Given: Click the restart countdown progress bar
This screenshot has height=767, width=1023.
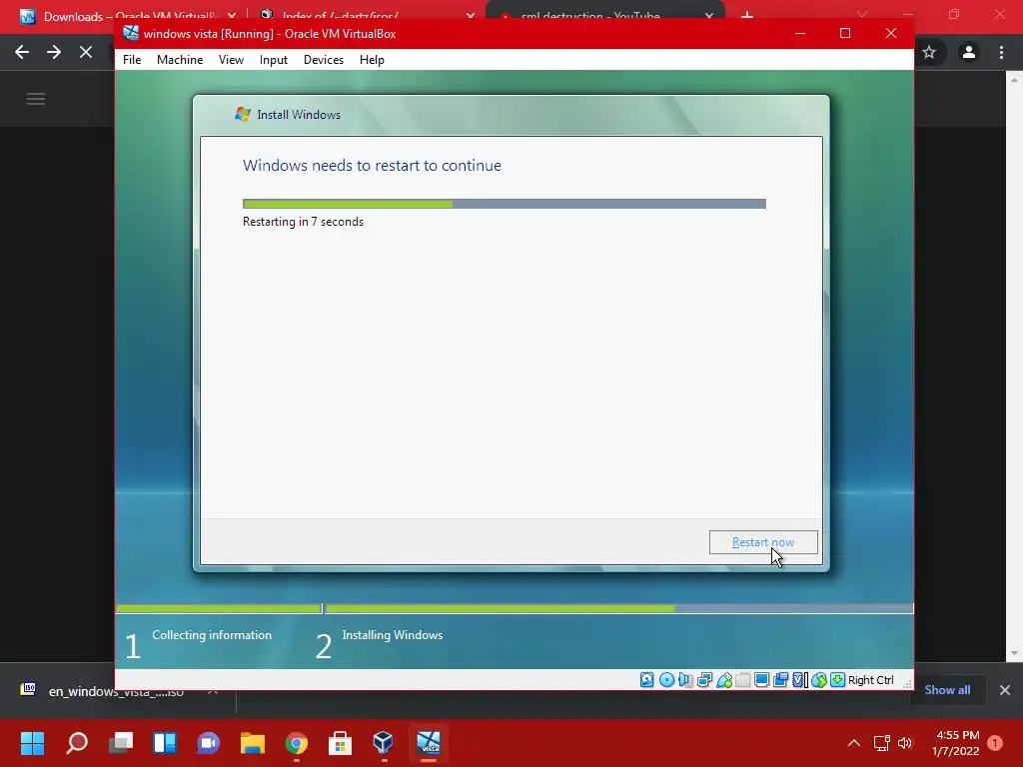Looking at the screenshot, I should (x=505, y=204).
